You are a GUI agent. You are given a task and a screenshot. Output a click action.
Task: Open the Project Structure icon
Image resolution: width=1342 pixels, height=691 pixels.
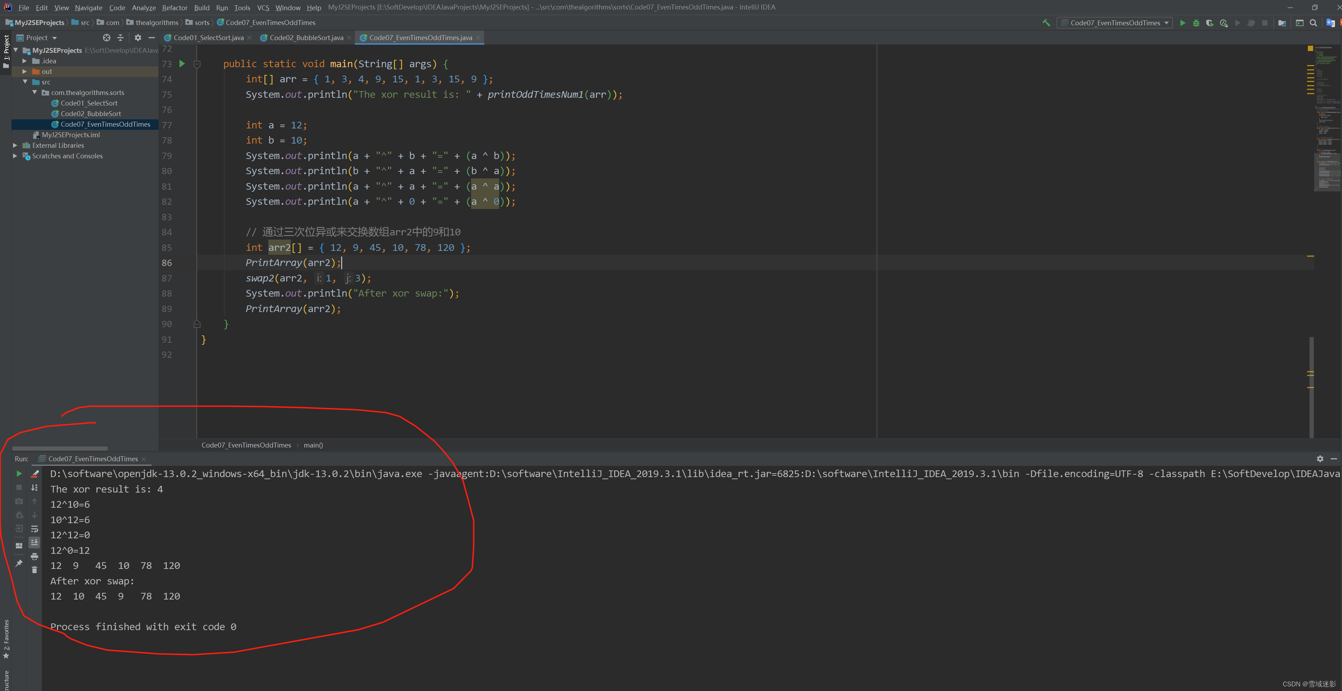pyautogui.click(x=1282, y=23)
